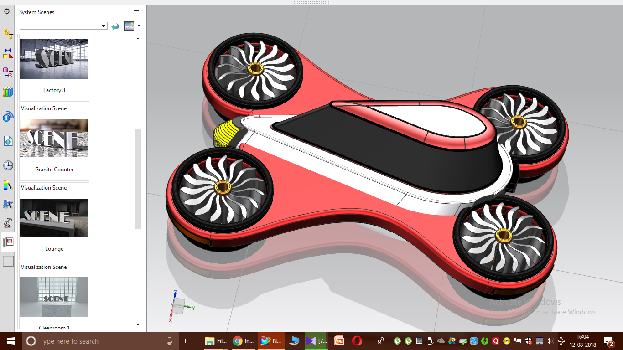Open the volume control in tray
The image size is (623, 350).
550,341
